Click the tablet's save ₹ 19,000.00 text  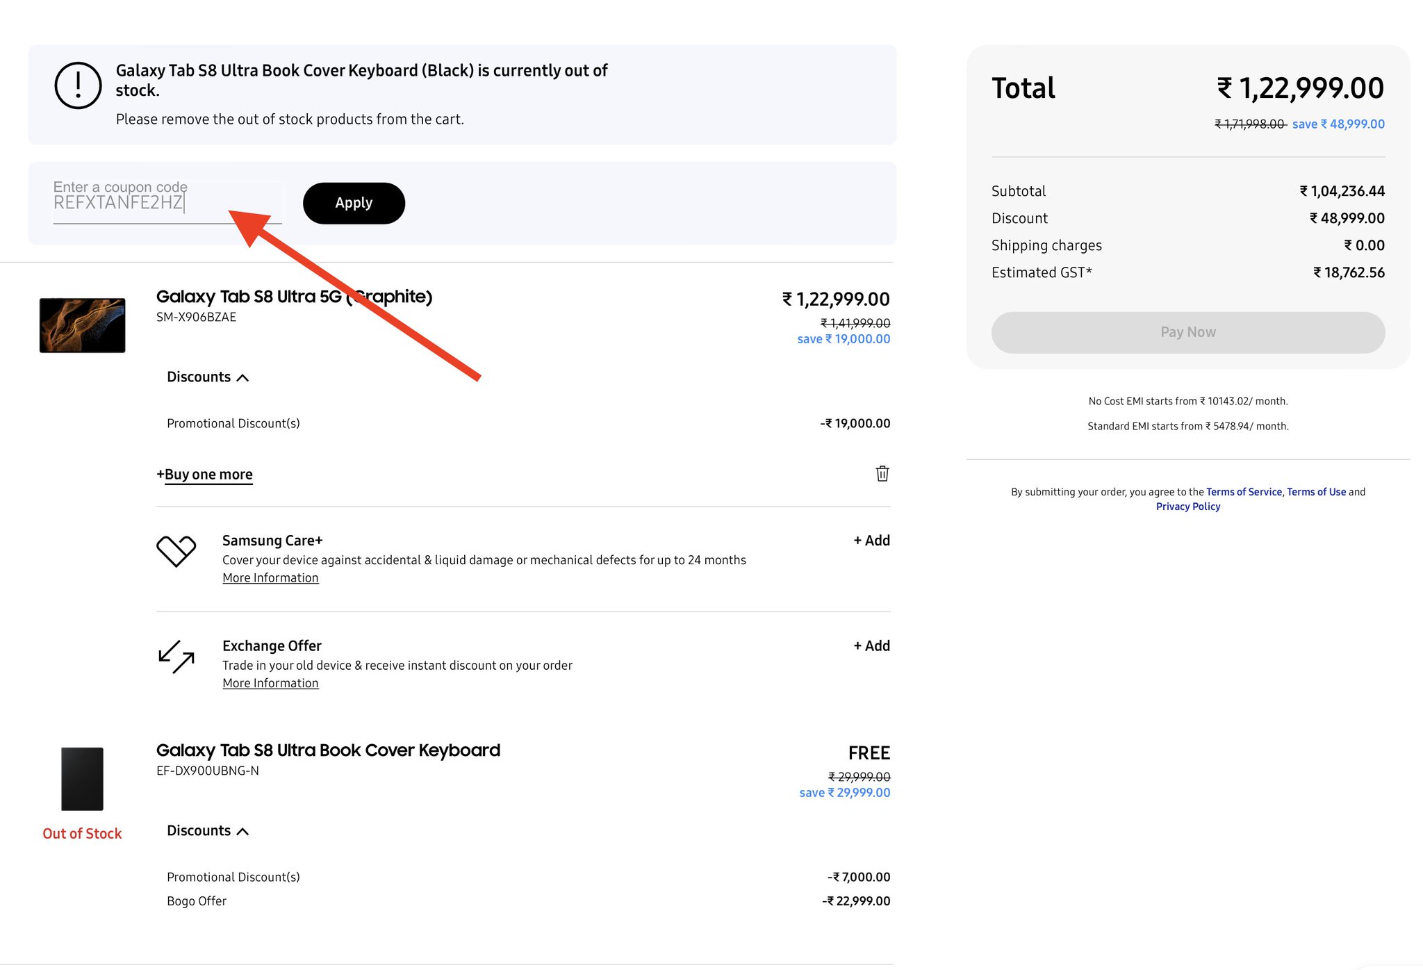tap(844, 339)
